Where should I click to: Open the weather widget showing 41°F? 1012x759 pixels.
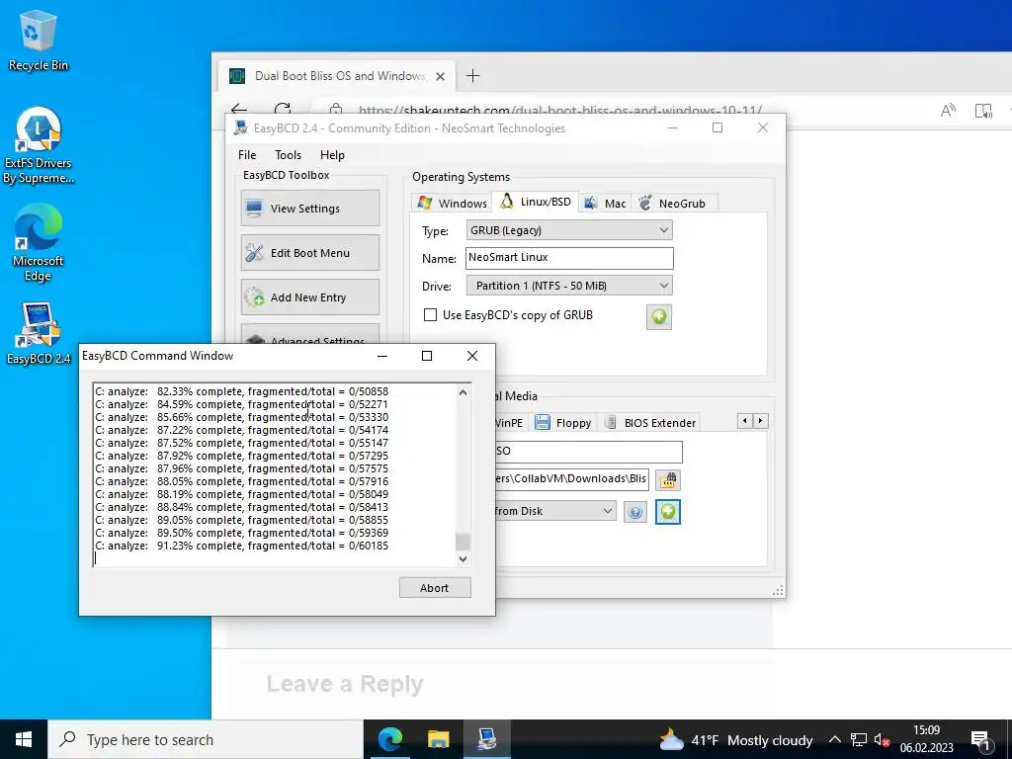click(735, 739)
